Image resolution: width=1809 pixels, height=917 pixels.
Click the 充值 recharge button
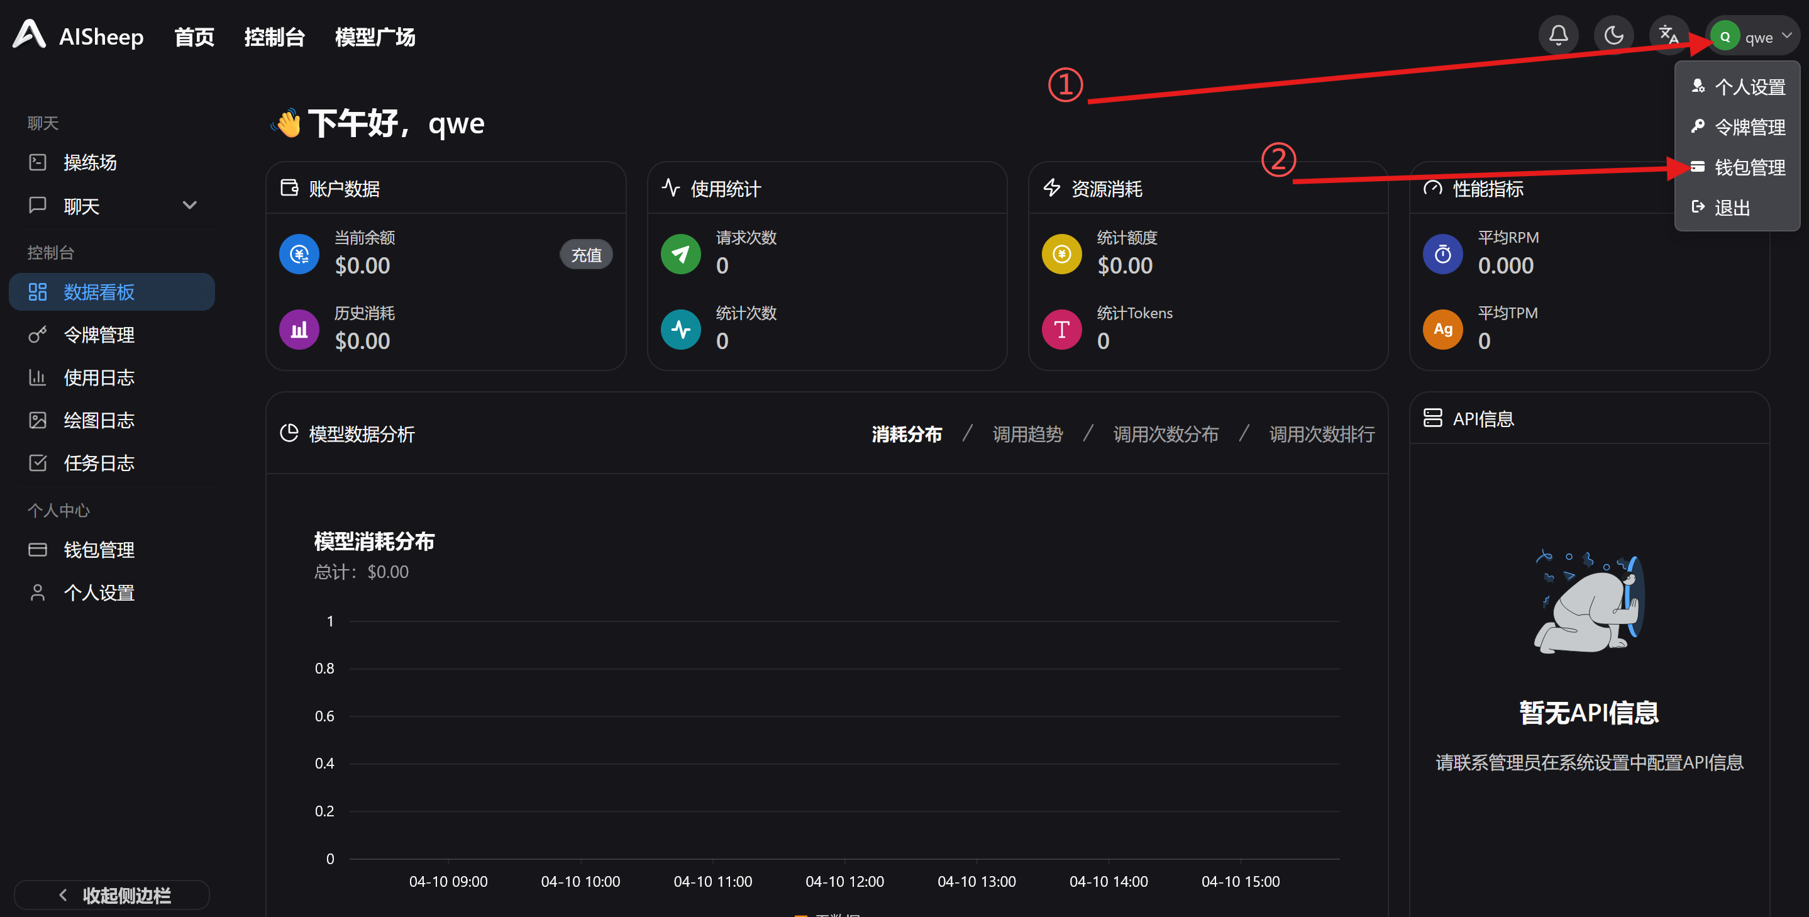[x=585, y=254]
